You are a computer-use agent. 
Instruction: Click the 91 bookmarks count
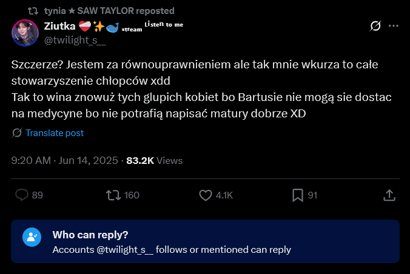313,195
